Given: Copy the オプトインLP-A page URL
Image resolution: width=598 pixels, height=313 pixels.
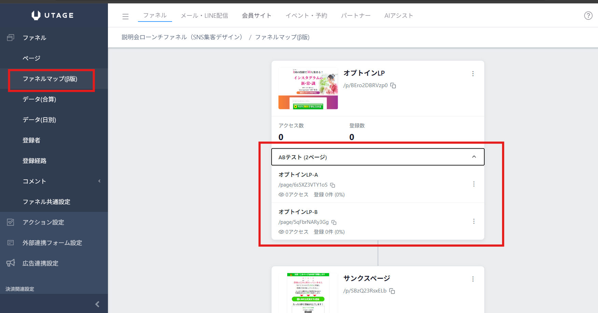Looking at the screenshot, I should (x=333, y=185).
